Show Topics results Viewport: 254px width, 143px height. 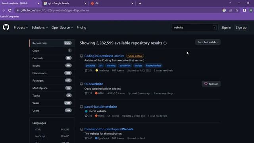point(52,95)
